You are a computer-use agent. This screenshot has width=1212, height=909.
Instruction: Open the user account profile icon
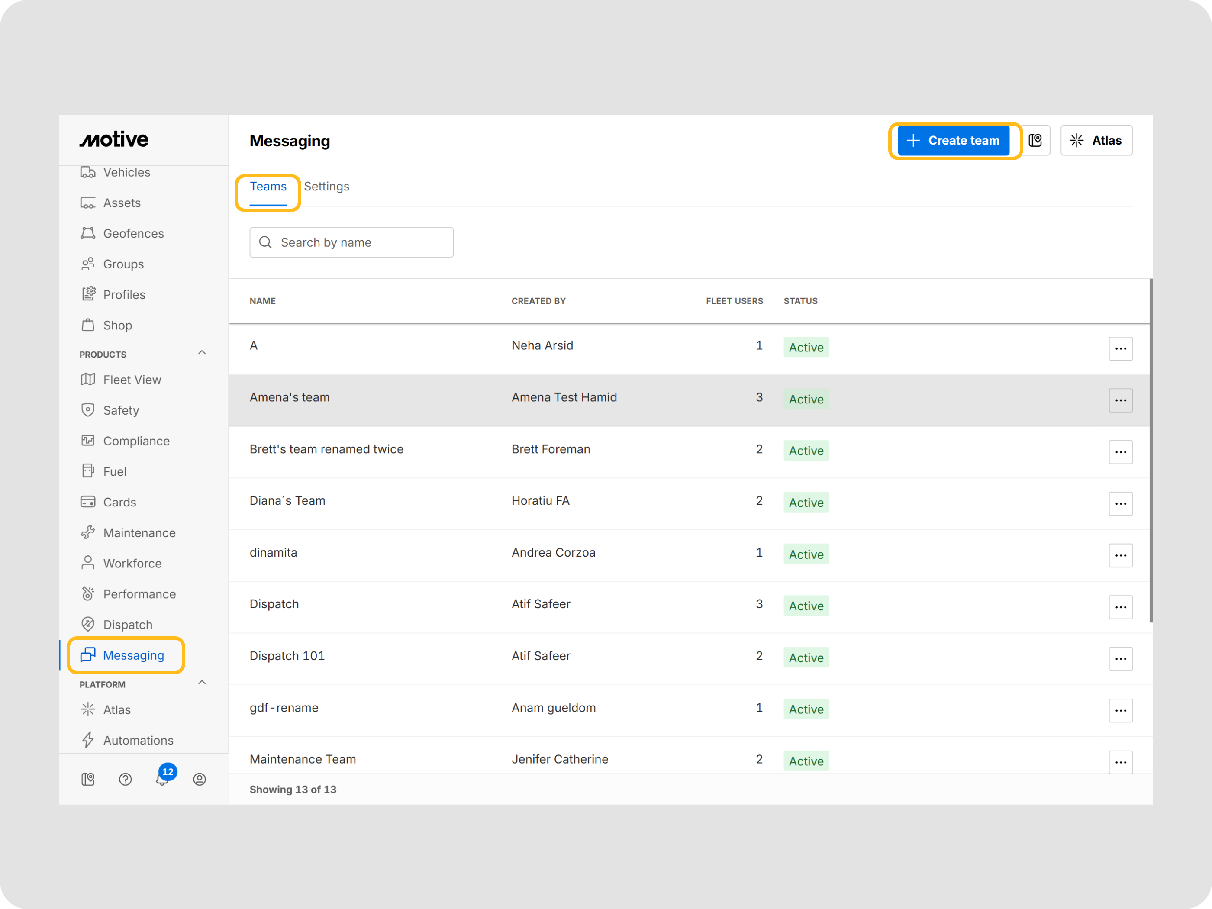point(200,780)
